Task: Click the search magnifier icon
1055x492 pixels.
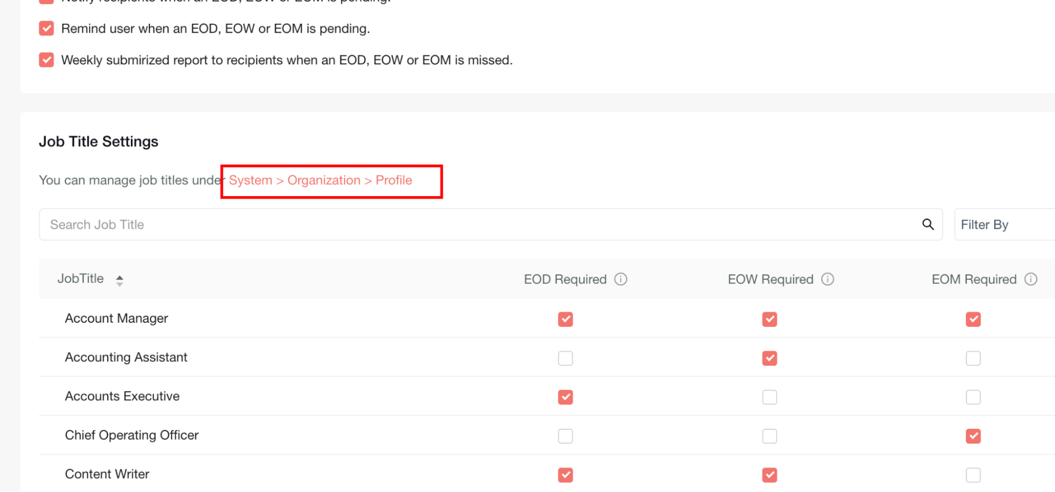Action: [x=928, y=225]
